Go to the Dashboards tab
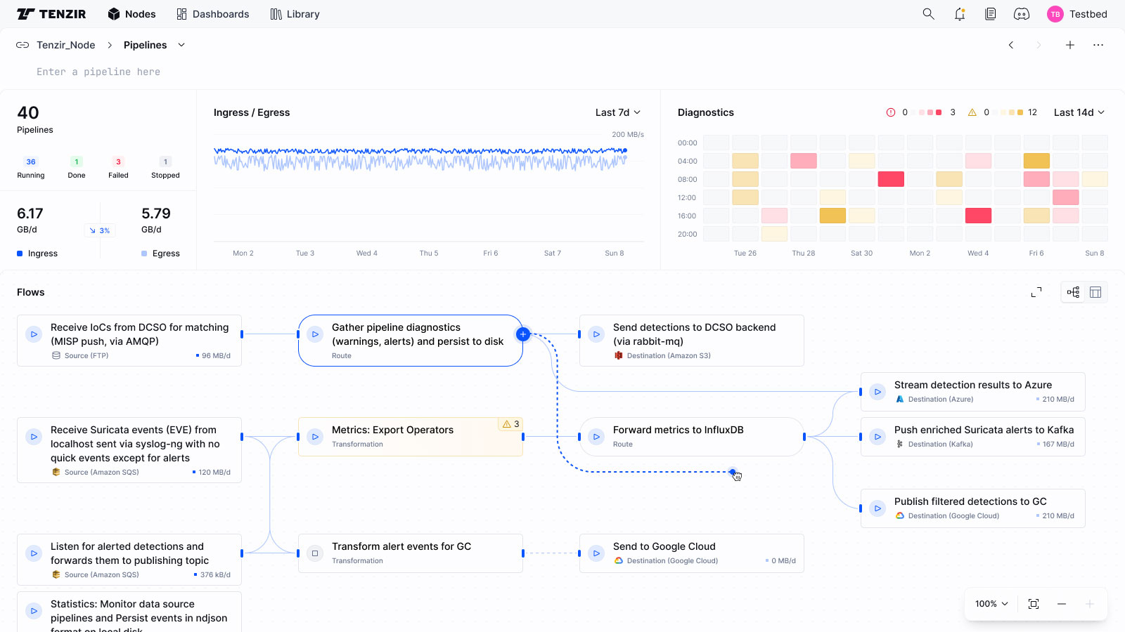The width and height of the screenshot is (1125, 632). point(212,14)
